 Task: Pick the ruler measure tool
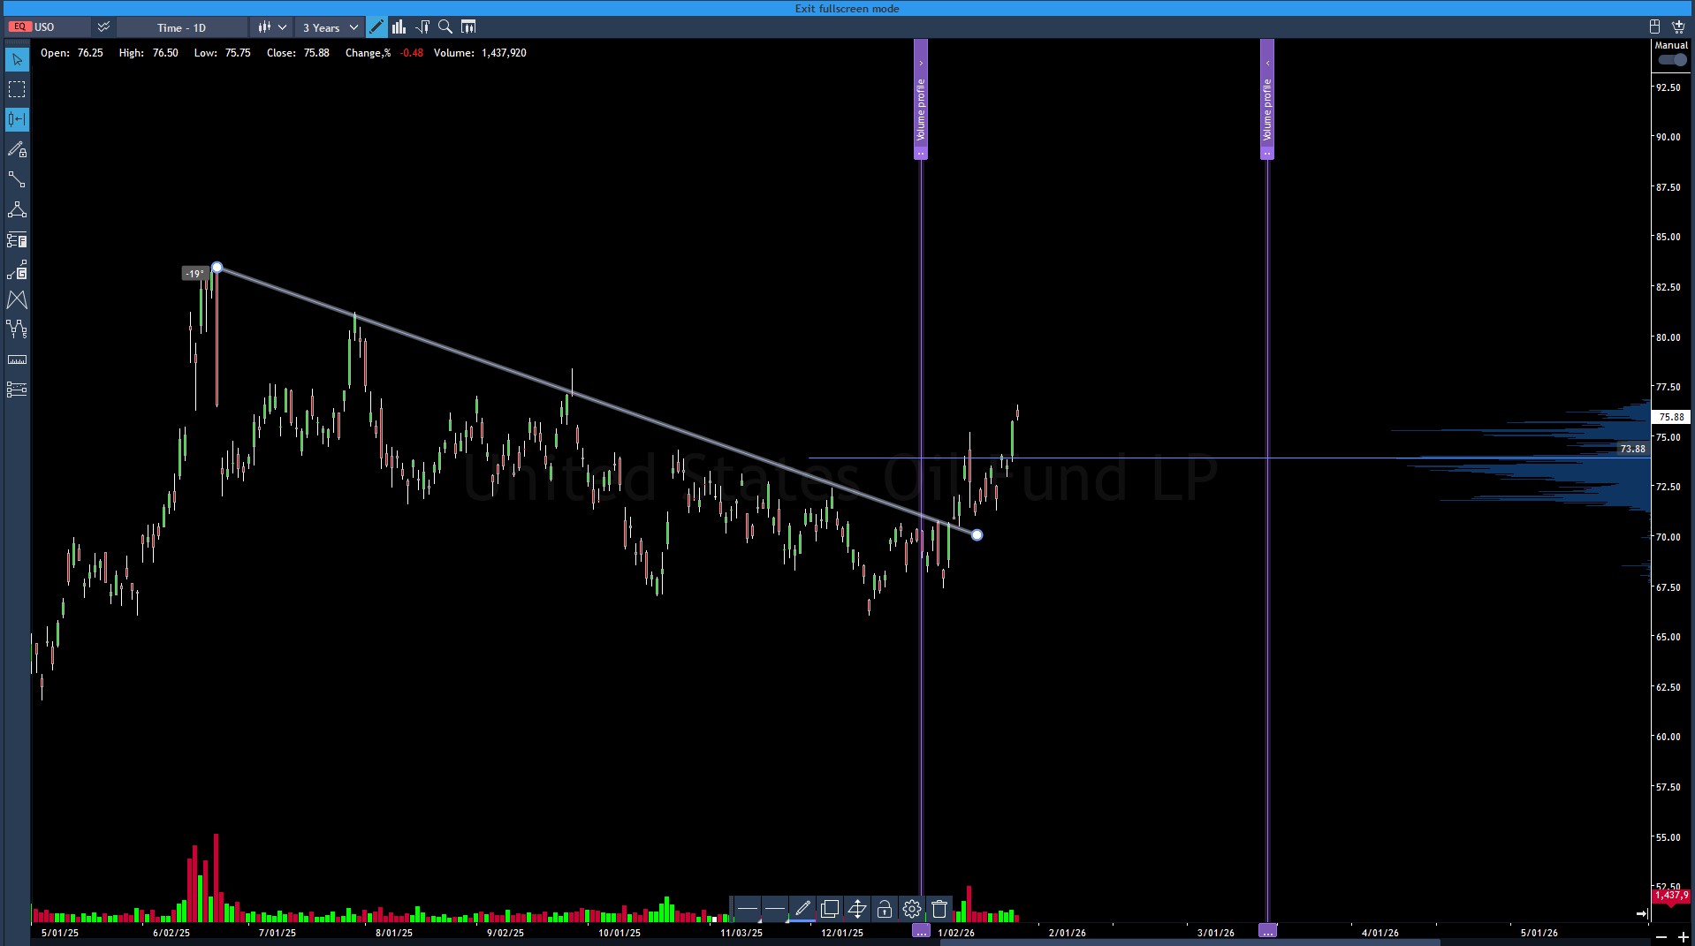click(17, 359)
